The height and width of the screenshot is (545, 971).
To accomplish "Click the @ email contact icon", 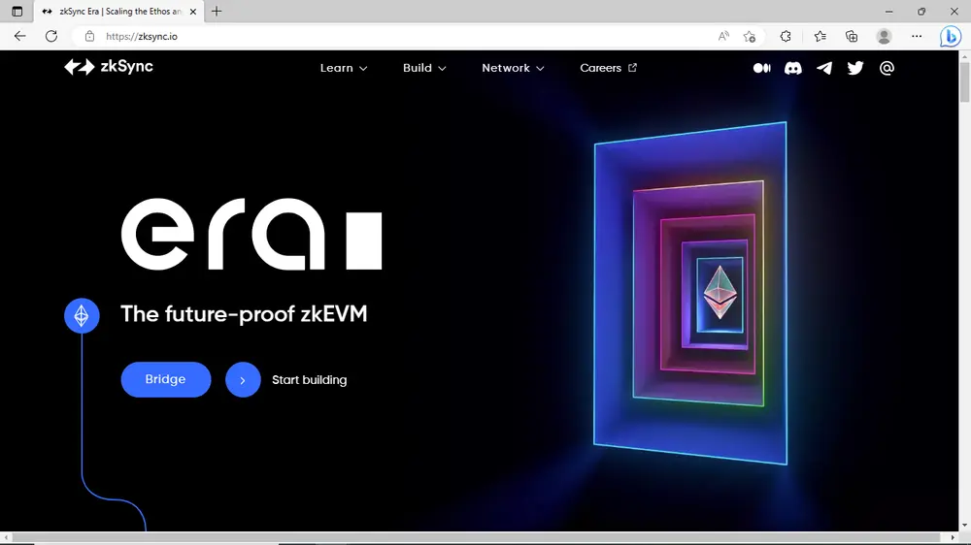I will 887,68.
